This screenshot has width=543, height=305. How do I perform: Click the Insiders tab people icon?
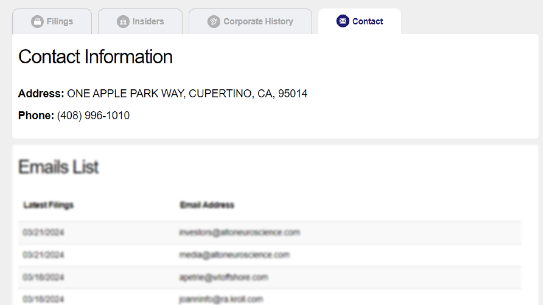click(x=123, y=22)
